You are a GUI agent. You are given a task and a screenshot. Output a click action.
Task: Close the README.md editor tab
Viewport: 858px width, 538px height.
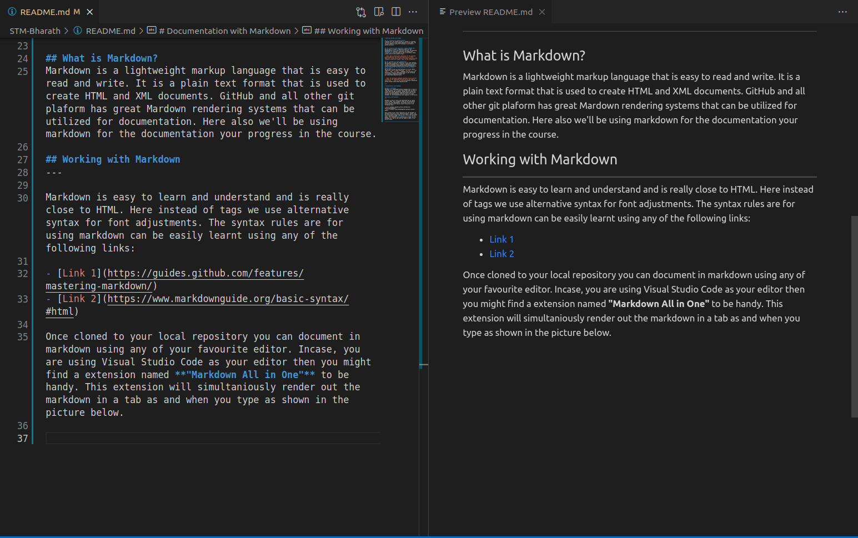tap(89, 12)
